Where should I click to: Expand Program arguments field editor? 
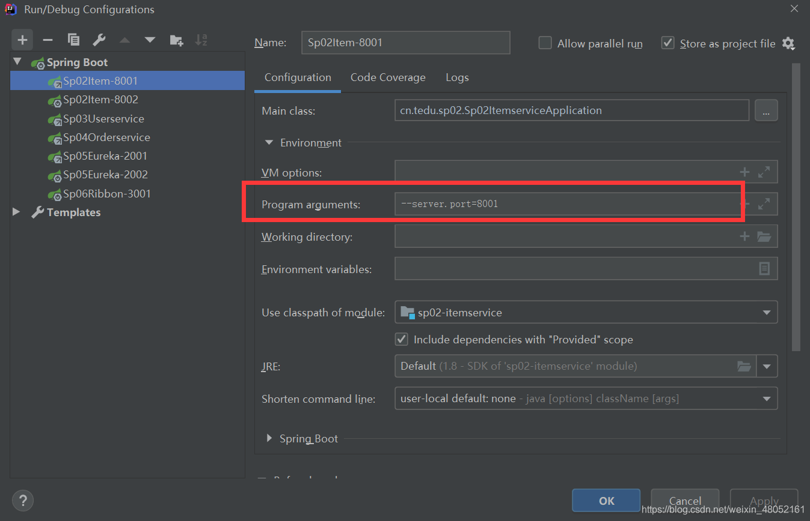pyautogui.click(x=764, y=204)
